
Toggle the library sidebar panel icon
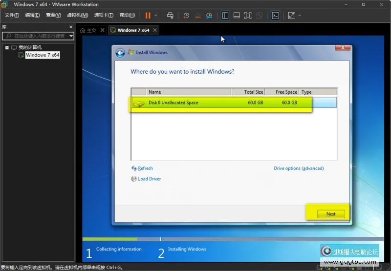(x=225, y=15)
